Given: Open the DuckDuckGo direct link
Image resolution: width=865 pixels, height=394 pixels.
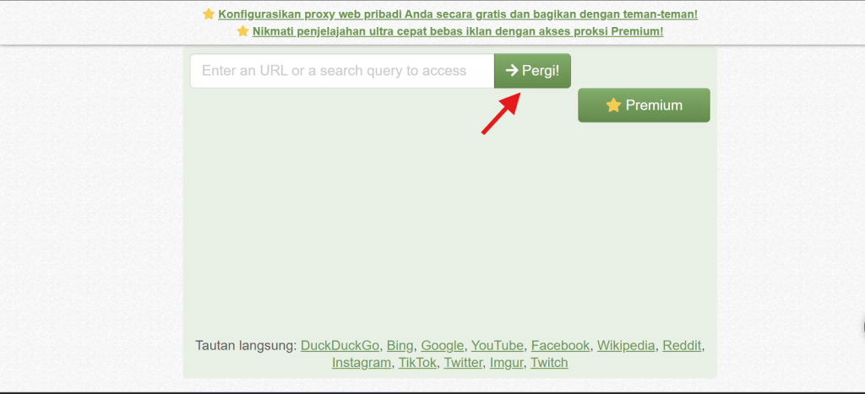Looking at the screenshot, I should [x=340, y=346].
